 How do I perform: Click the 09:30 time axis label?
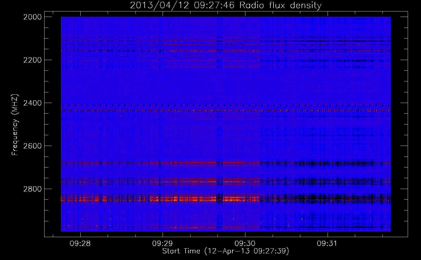tap(245, 244)
